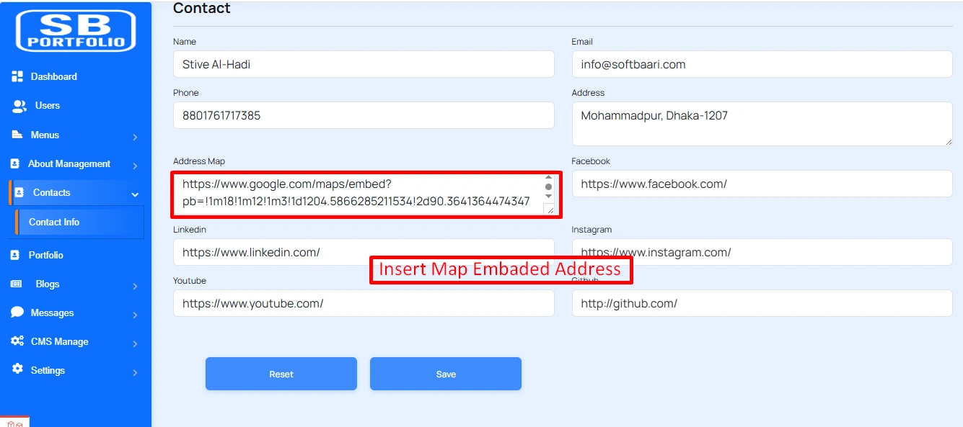Viewport: 963px width, 427px height.
Task: Click the Dashboard grid icon
Action: pos(17,76)
